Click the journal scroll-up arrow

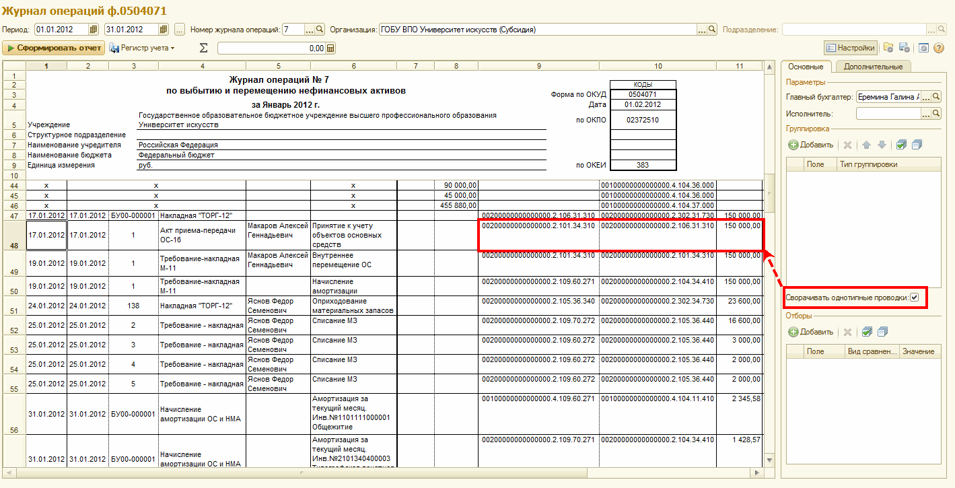pos(769,66)
